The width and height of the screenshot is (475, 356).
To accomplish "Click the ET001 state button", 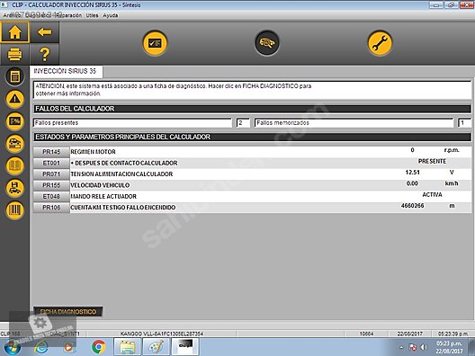I will 51,163.
